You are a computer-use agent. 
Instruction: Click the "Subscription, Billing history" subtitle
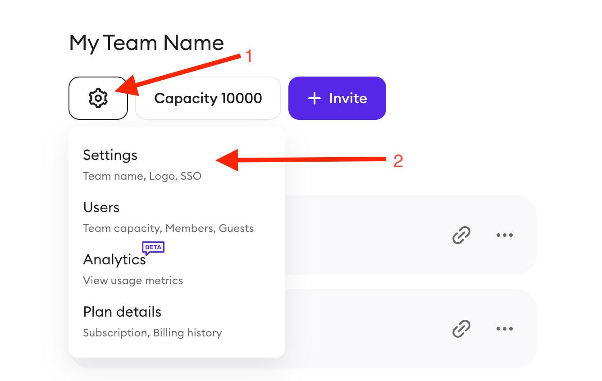(152, 333)
